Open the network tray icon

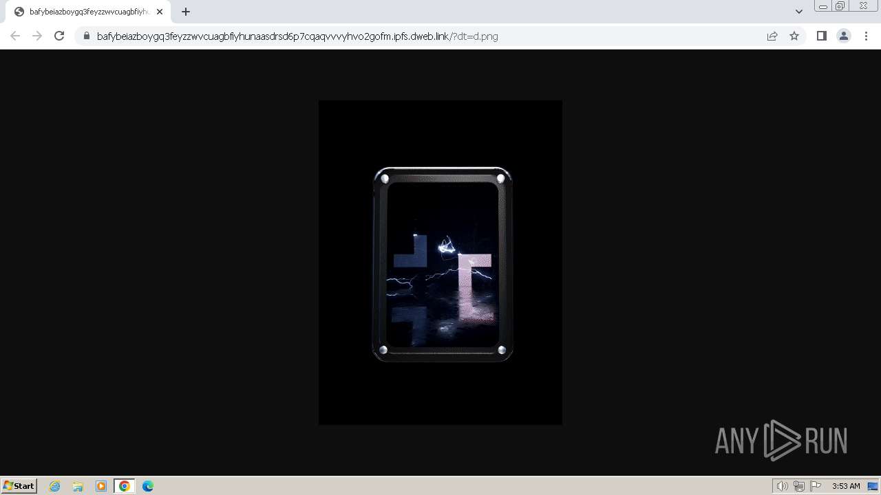[799, 486]
